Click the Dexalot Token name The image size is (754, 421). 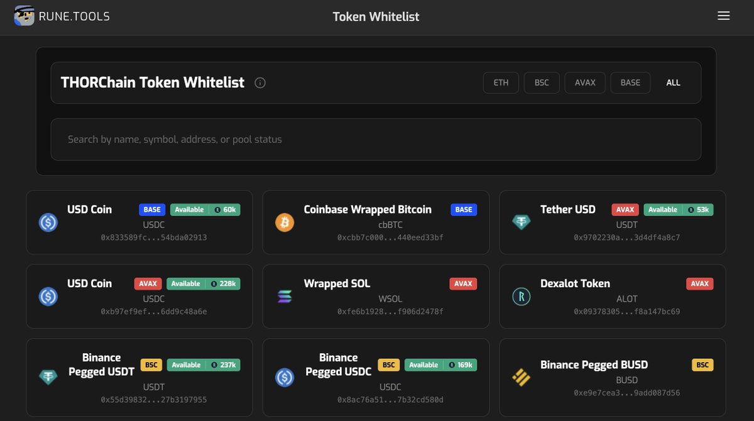[x=575, y=283]
